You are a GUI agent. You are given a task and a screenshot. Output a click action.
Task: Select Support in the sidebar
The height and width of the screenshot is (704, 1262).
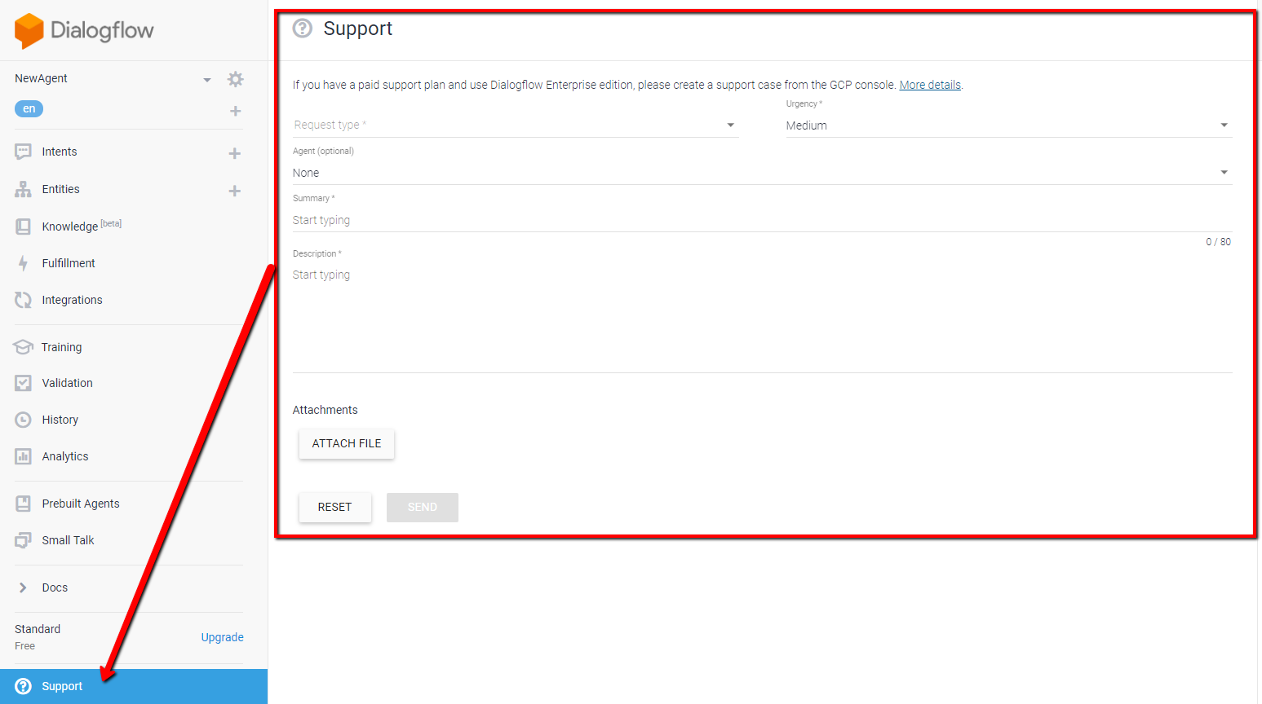[x=134, y=686]
